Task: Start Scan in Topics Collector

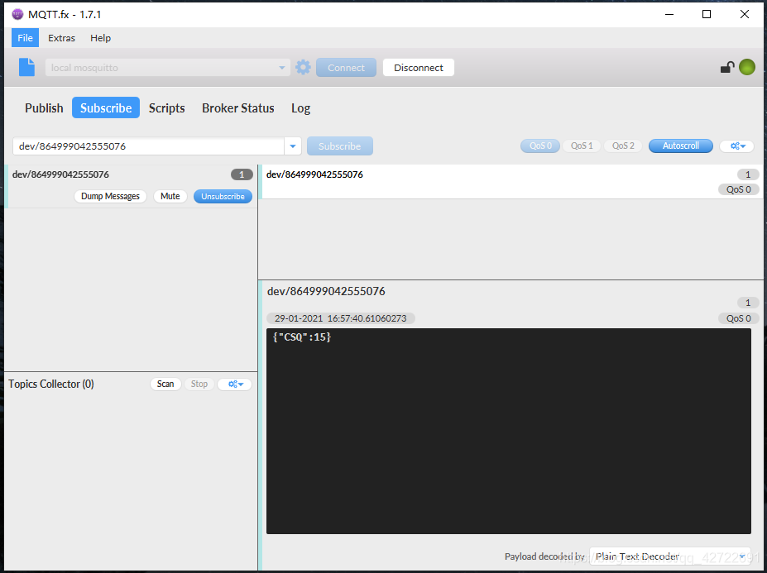Action: 165,384
